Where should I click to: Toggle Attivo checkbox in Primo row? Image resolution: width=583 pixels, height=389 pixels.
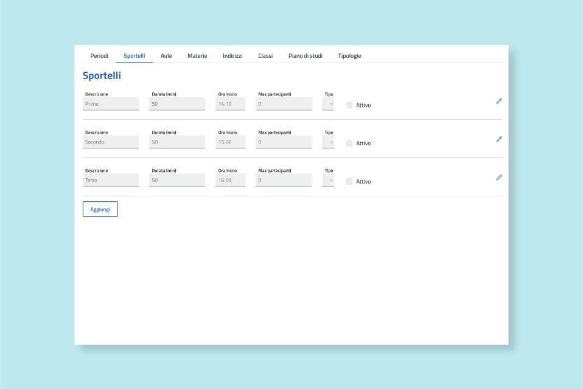(x=349, y=105)
